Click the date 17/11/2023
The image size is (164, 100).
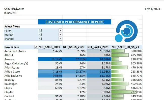152,9
